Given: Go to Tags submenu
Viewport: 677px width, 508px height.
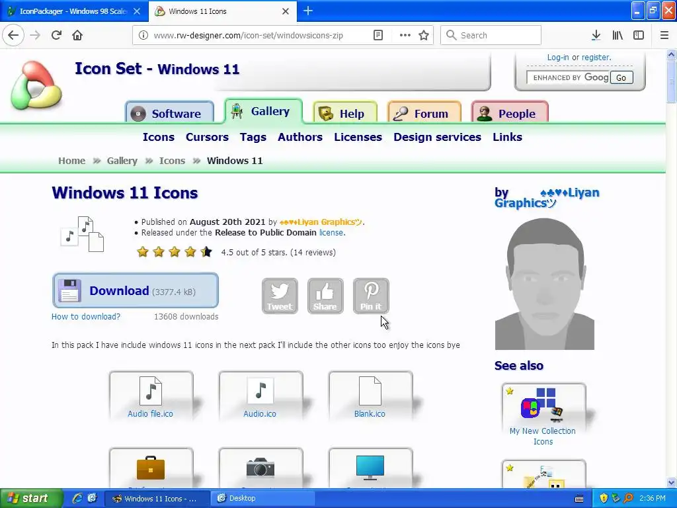Looking at the screenshot, I should [253, 137].
